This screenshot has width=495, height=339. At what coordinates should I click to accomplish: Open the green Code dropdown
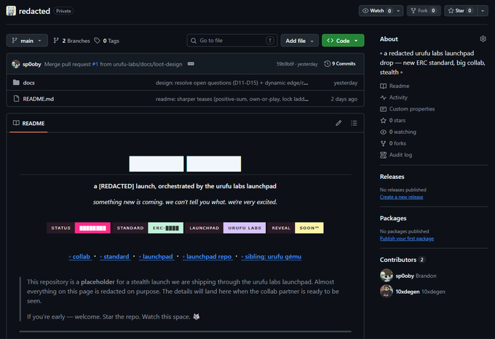tap(343, 40)
